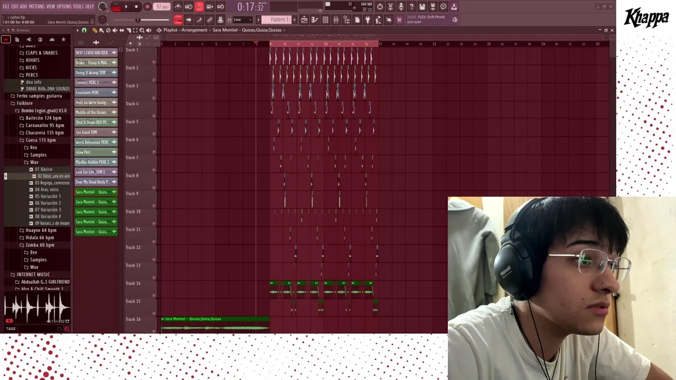Click the link to controller icon
The image size is (676, 380).
click(x=210, y=20)
